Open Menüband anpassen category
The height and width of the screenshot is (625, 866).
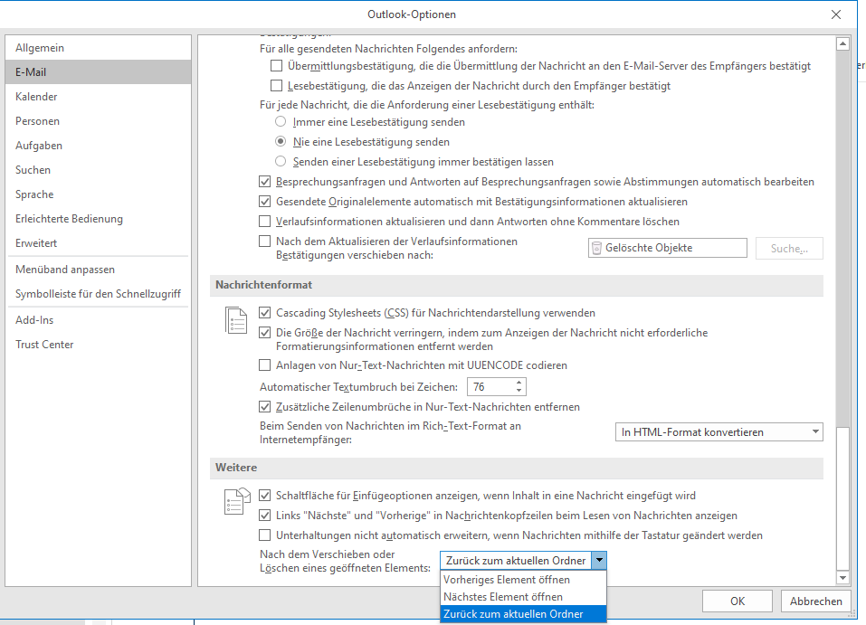point(99,270)
